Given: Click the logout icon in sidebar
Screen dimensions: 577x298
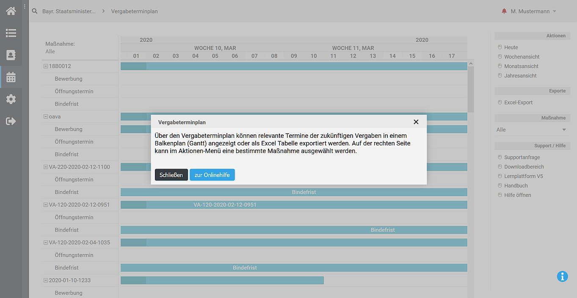Looking at the screenshot, I should (11, 121).
